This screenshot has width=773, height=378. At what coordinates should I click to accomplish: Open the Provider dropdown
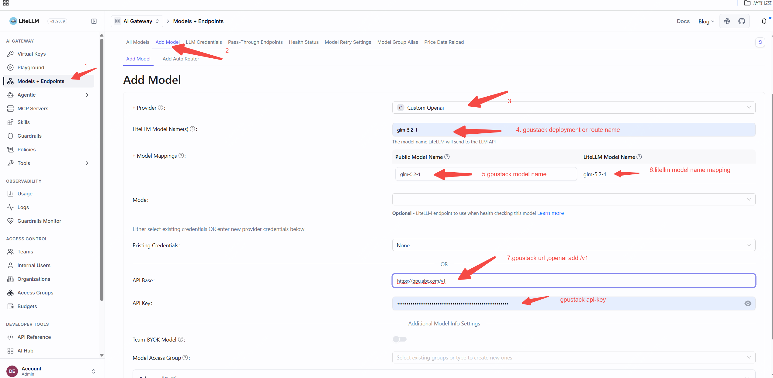click(x=574, y=108)
